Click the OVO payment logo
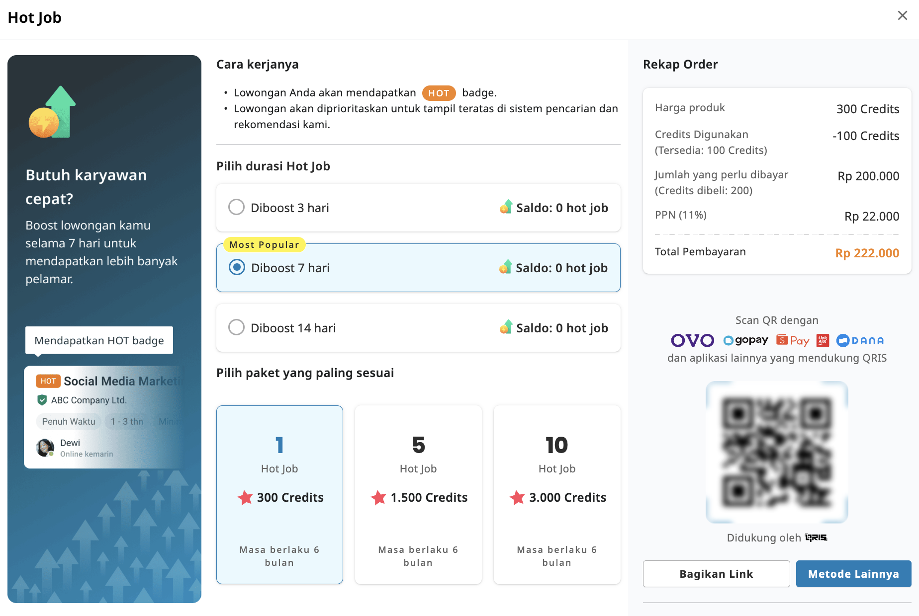Viewport: 919px width, 616px height. coord(692,340)
